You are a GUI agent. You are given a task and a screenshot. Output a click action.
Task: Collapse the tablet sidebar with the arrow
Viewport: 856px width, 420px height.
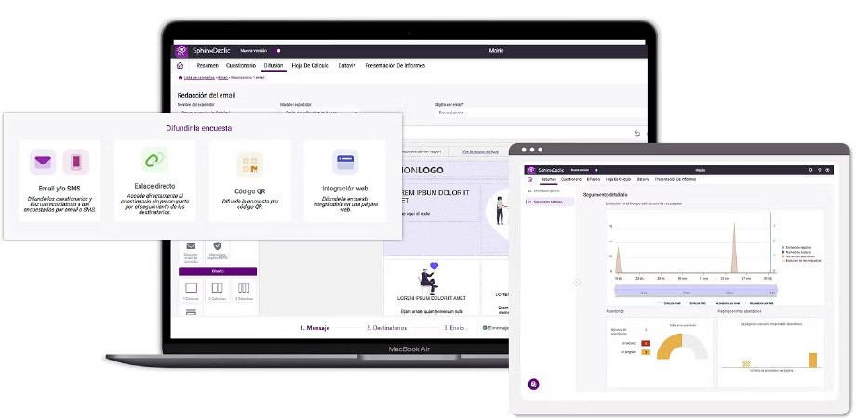[576, 282]
